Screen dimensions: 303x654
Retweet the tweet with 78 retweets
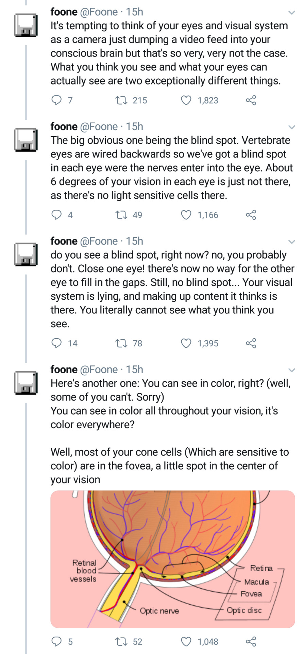(121, 343)
